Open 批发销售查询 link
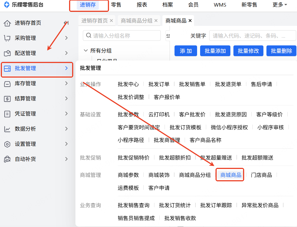 coord(133,205)
